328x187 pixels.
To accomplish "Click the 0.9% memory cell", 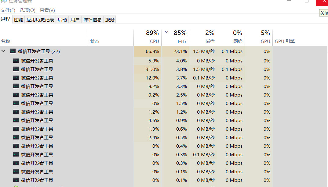I will [x=175, y=120].
